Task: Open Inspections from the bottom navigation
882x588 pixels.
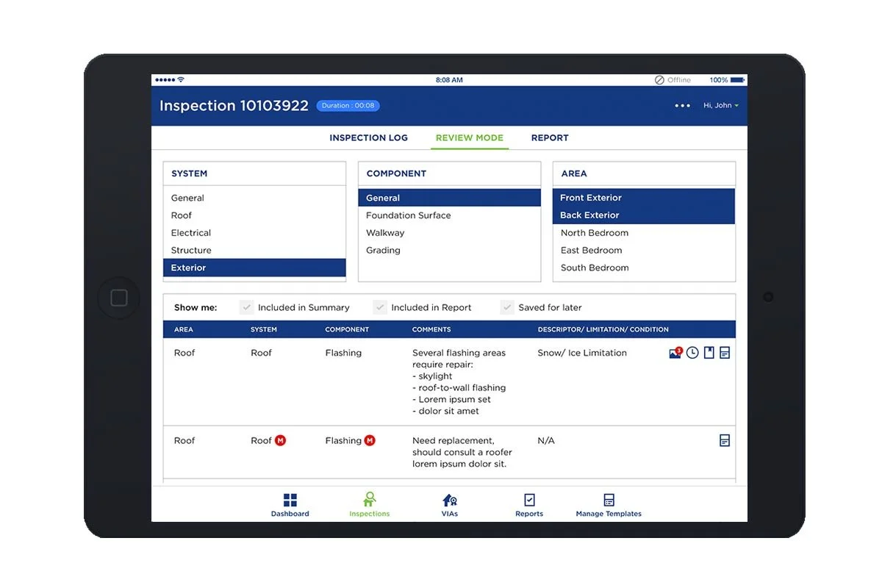Action: point(370,505)
